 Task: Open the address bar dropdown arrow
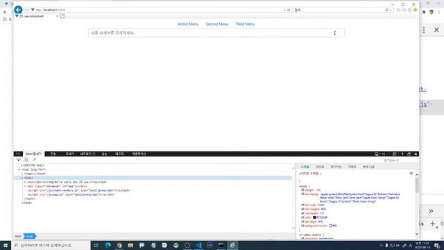coord(284,10)
